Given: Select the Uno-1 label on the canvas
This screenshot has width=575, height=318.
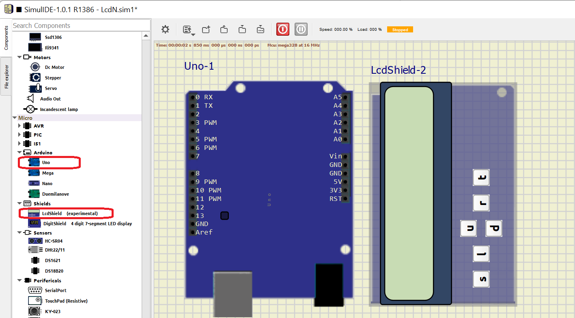Looking at the screenshot, I should (199, 66).
